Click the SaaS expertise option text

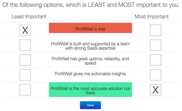[90, 46]
